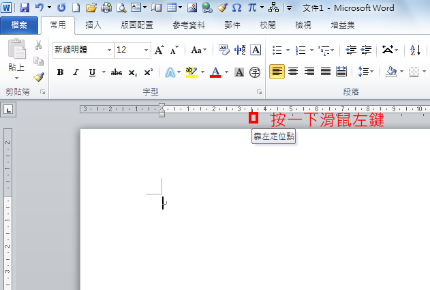Click the Sort icon in paragraph group
Screen dimensions: 430x290
414,50
